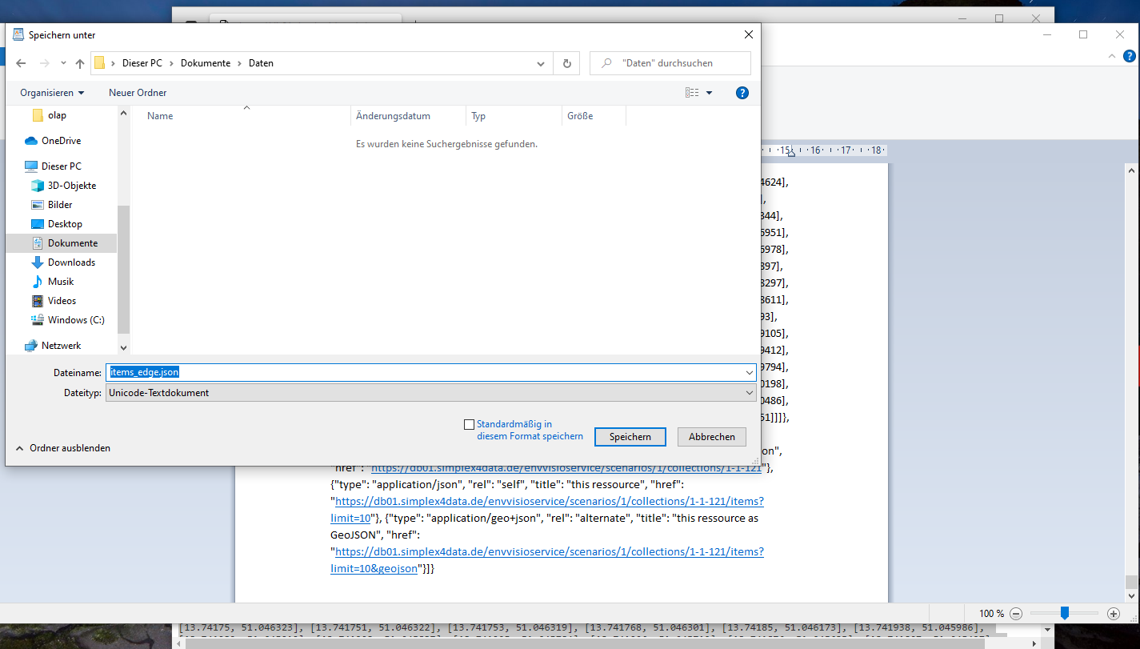Select OneDrive in the navigation pane
The image size is (1140, 649).
coord(61,141)
